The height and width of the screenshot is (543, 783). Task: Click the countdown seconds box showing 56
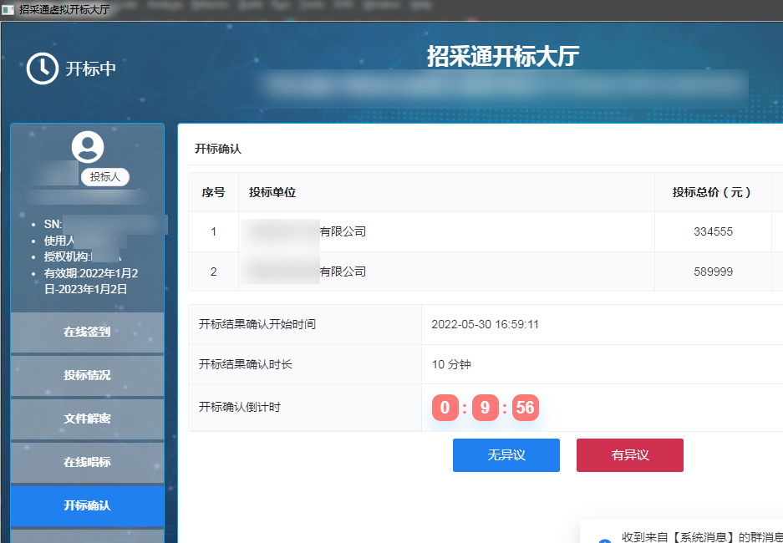525,408
